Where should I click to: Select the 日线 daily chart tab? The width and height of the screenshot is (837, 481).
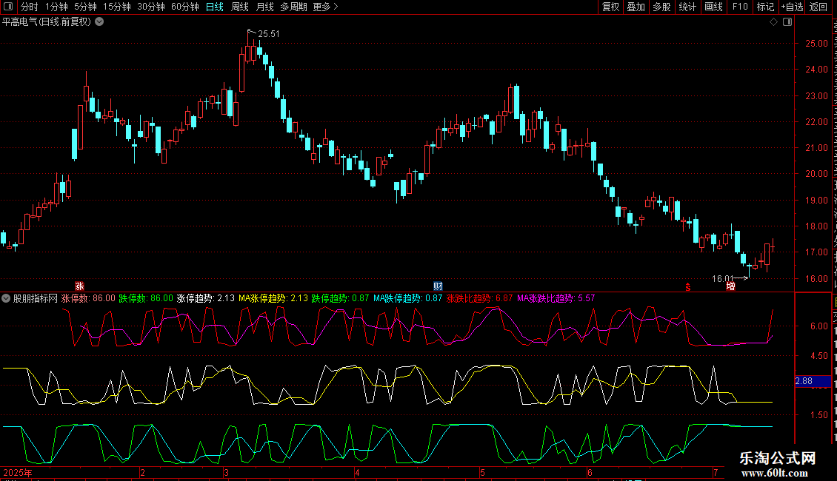coord(215,7)
